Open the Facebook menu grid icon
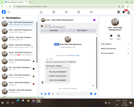The width and height of the screenshot is (134, 107). [118, 12]
